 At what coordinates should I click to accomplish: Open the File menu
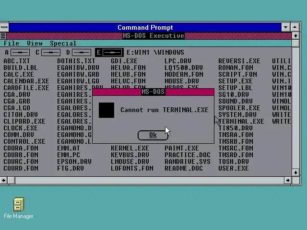[12, 43]
